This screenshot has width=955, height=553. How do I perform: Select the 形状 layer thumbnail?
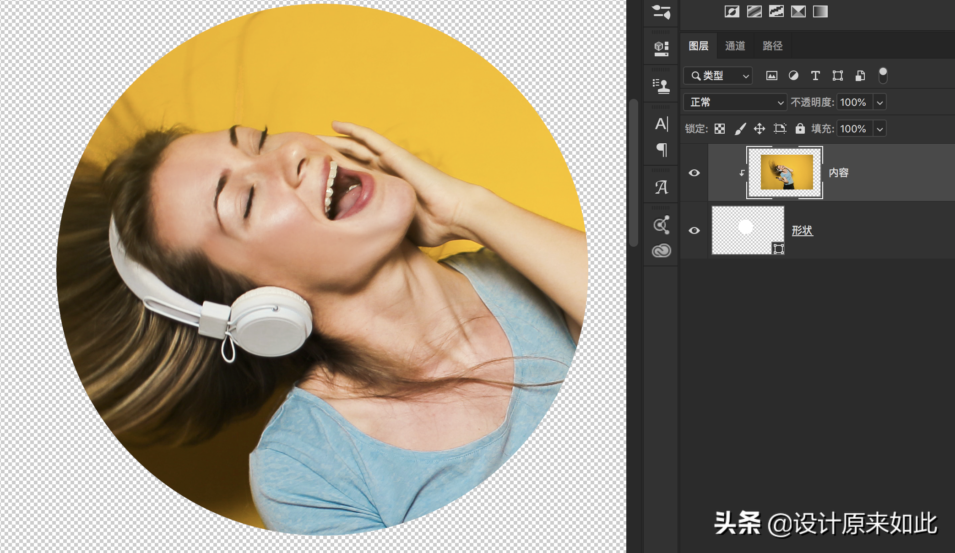(x=748, y=230)
